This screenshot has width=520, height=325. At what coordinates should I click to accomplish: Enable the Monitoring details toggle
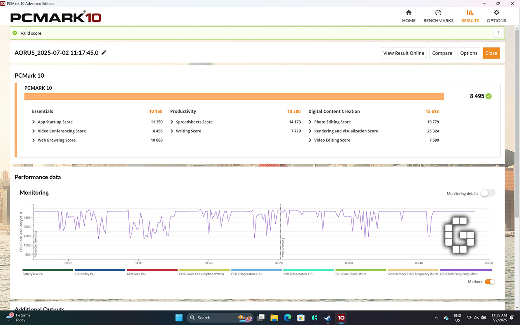click(x=487, y=193)
